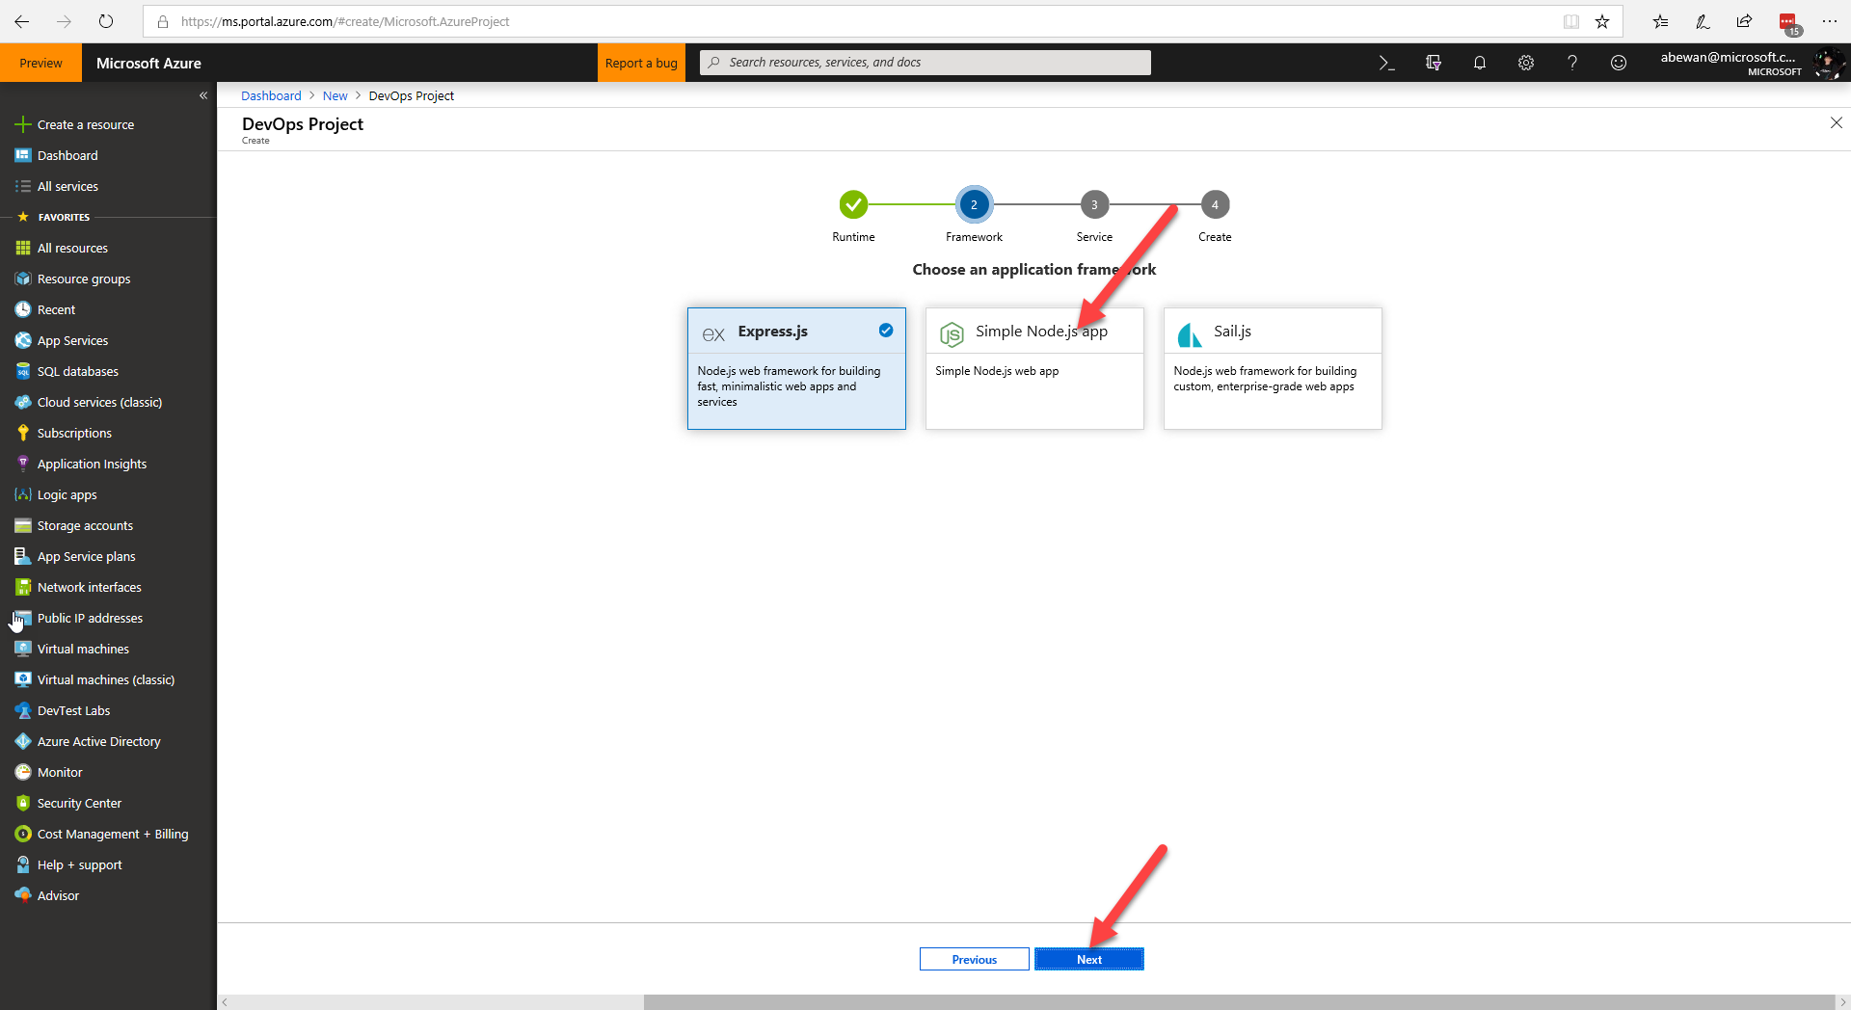
Task: Click the Logic apps icon
Action: pos(23,494)
